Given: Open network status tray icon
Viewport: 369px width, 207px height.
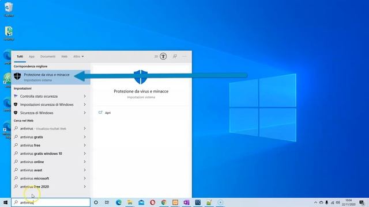Looking at the screenshot, I should (x=332, y=202).
